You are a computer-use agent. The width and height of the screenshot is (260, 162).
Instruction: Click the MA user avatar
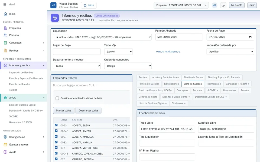(x=214, y=5)
